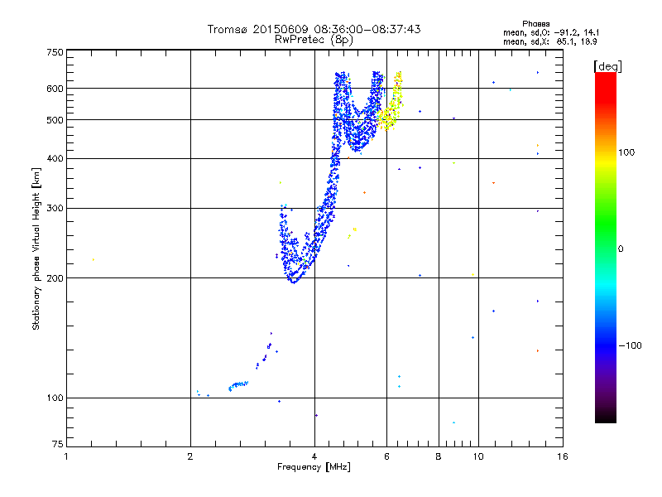Click the x-axis tick label '2'
The width and height of the screenshot is (662, 497).
point(190,456)
